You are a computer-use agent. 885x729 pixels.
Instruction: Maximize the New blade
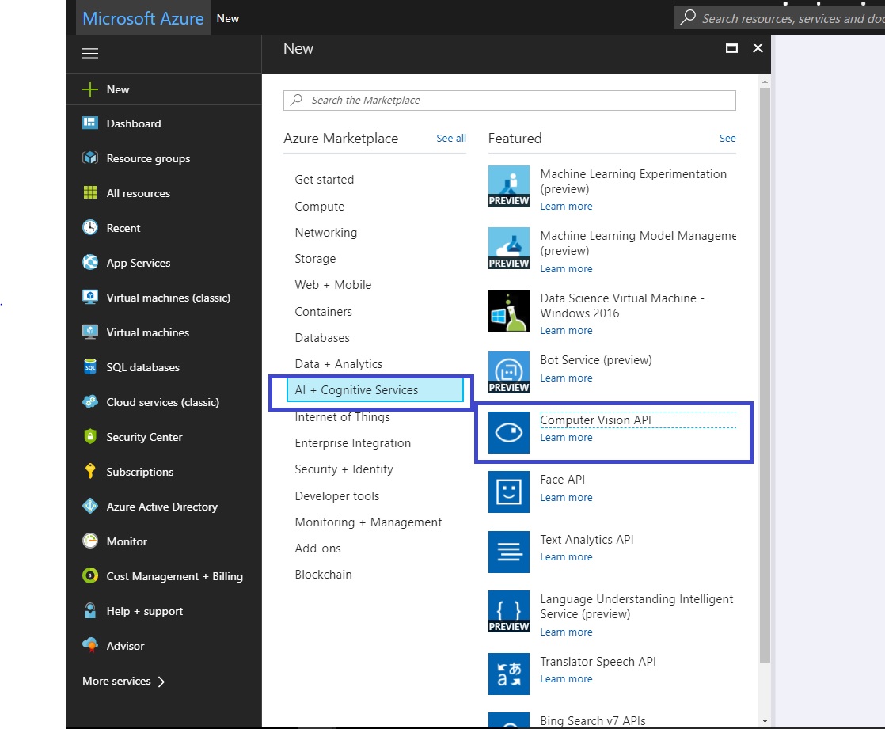731,48
